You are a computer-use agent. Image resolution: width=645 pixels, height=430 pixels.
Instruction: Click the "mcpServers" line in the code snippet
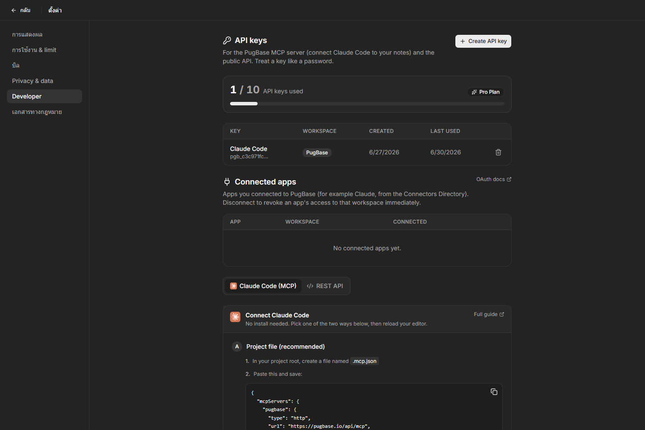278,401
